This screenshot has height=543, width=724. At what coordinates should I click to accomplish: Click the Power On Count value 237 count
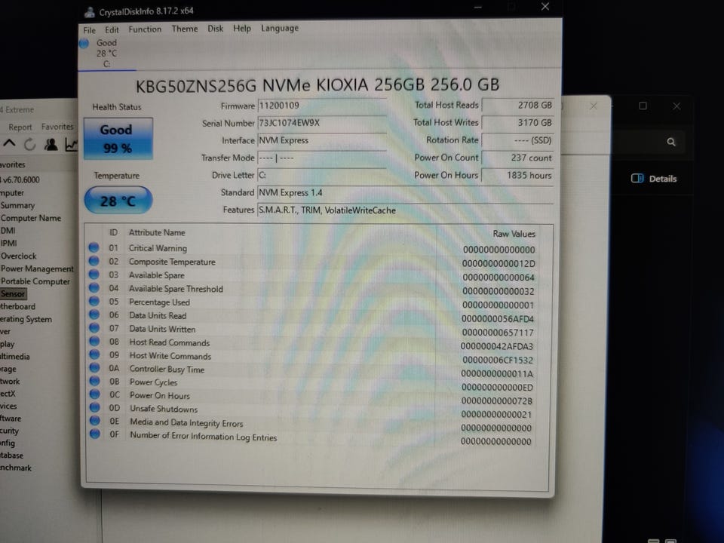click(517, 158)
